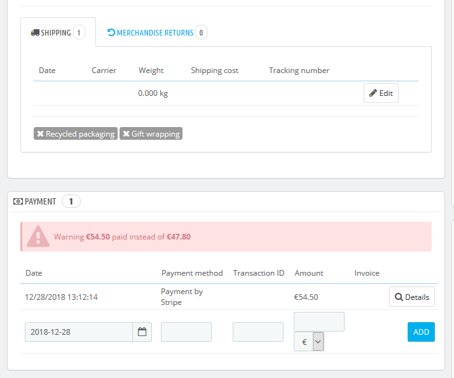Edit the shipping row details
The image size is (454, 378).
coord(381,93)
